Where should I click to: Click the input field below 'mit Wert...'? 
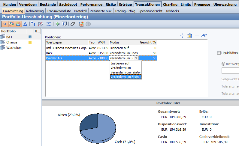point(230,71)
